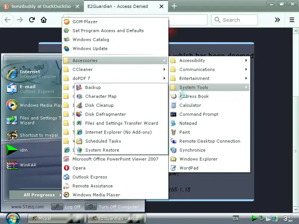Open WordPad
Image resolution: width=299 pixels, height=224 pixels.
pos(209,168)
